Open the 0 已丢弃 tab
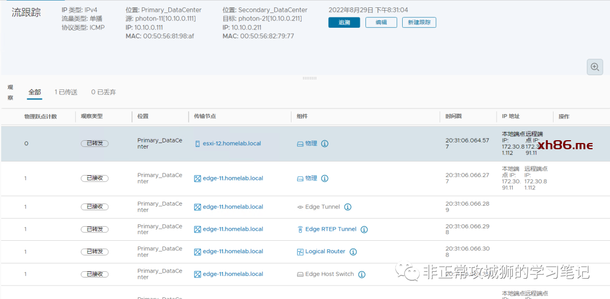 pos(103,92)
